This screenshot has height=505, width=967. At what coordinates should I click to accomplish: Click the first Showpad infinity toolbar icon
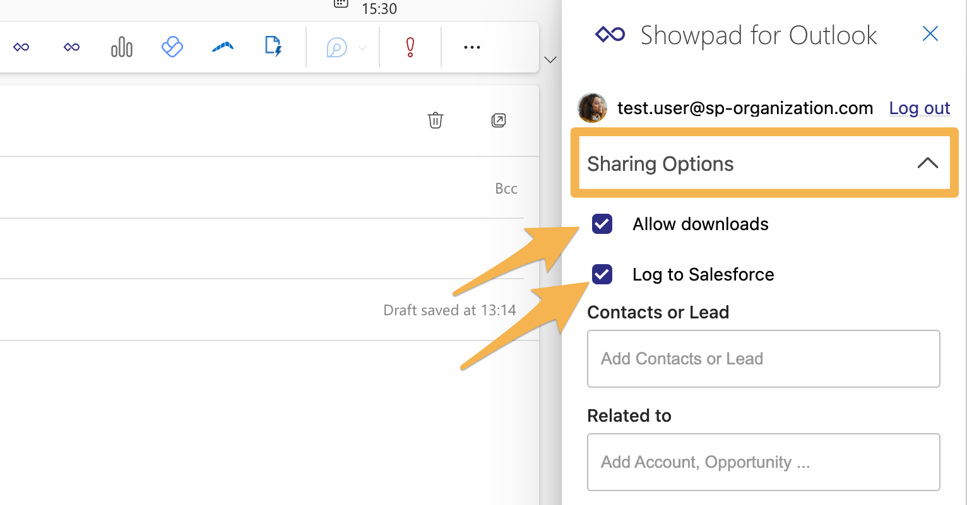pyautogui.click(x=21, y=47)
